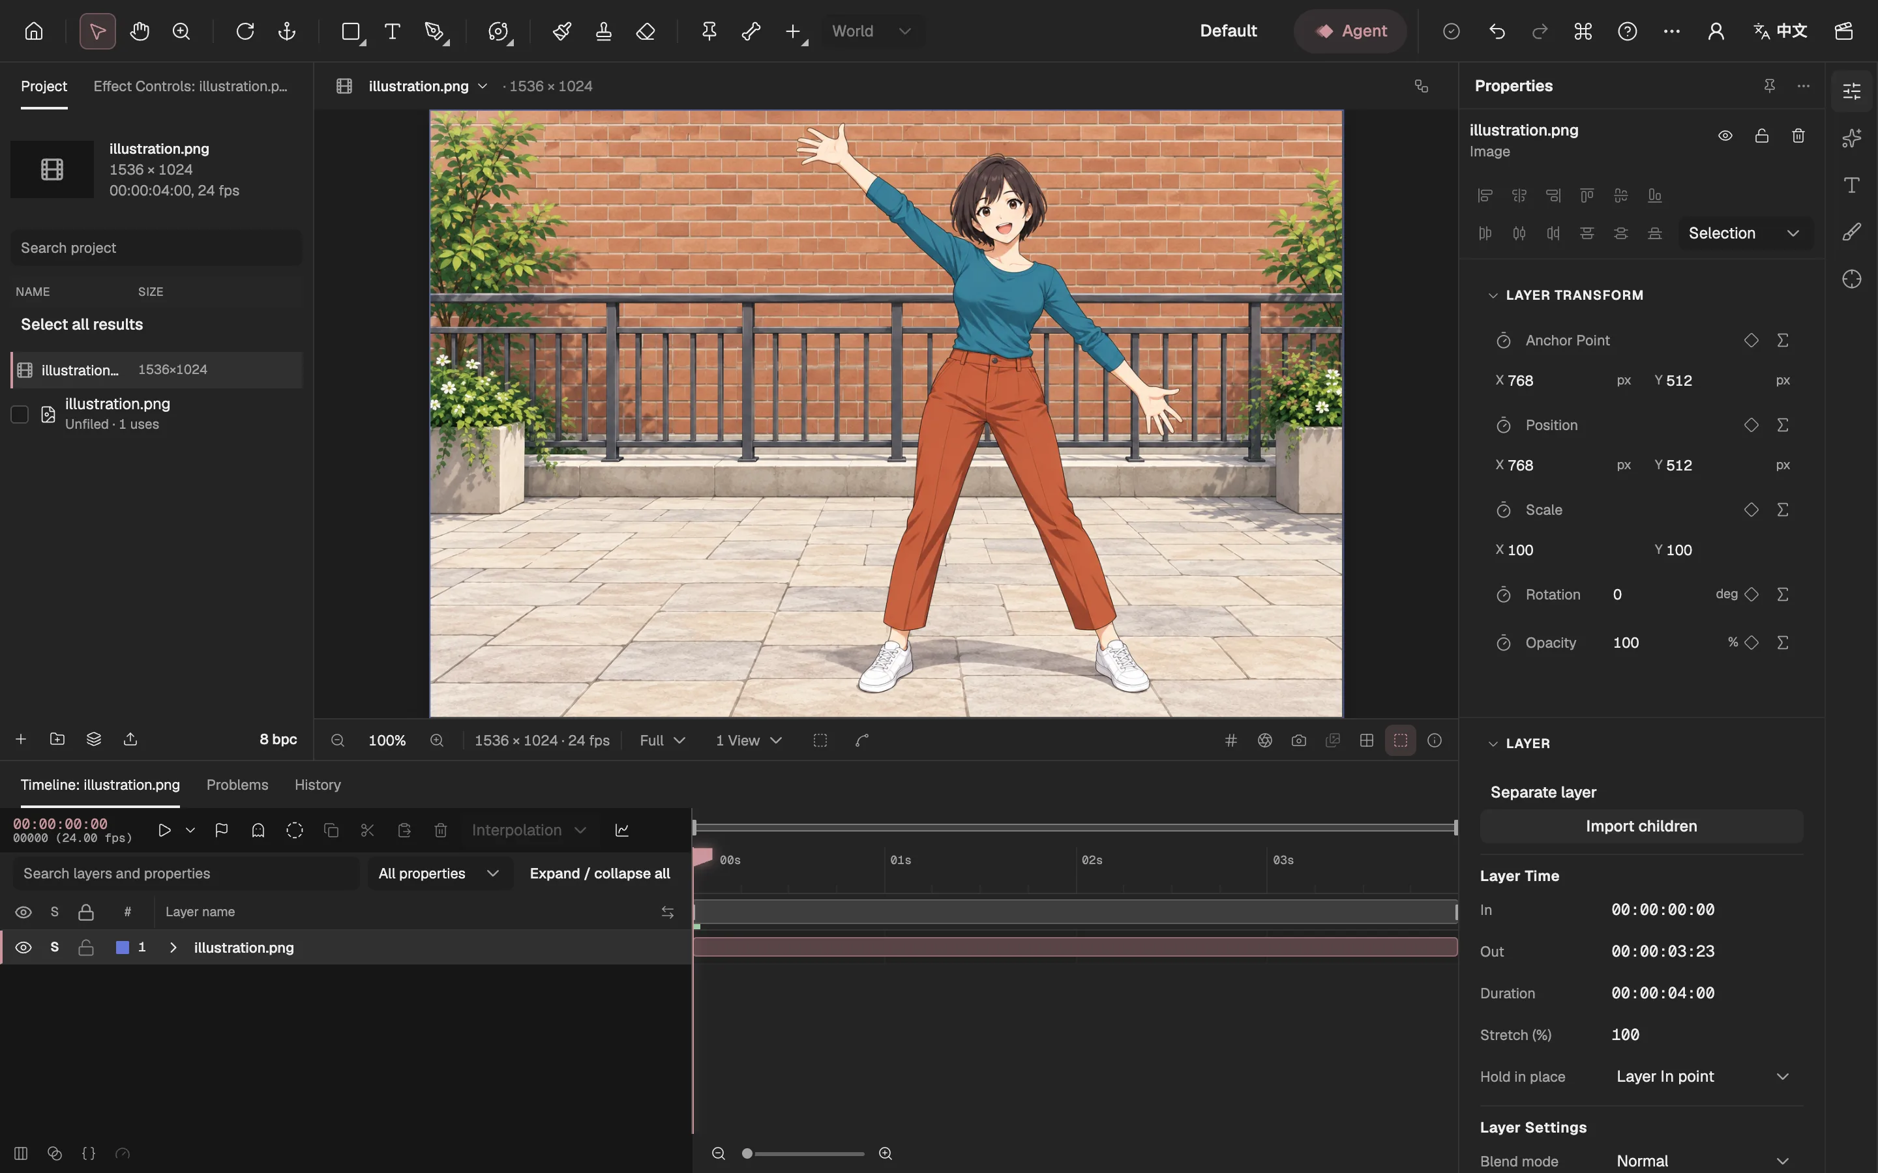Toggle solo S on illustration.png layer row

click(x=54, y=948)
